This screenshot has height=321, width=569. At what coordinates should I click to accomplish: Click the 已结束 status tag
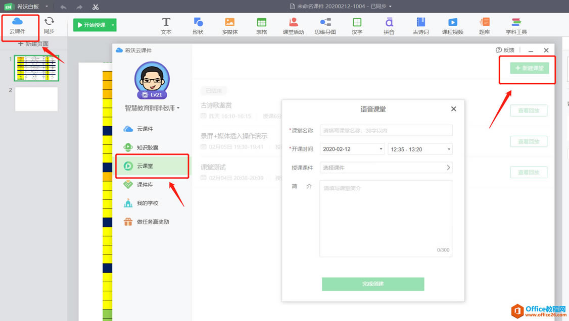(214, 90)
